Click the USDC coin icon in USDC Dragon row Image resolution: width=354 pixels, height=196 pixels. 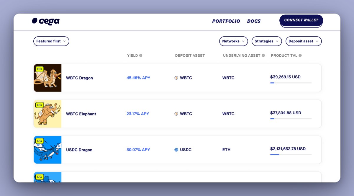click(x=176, y=150)
